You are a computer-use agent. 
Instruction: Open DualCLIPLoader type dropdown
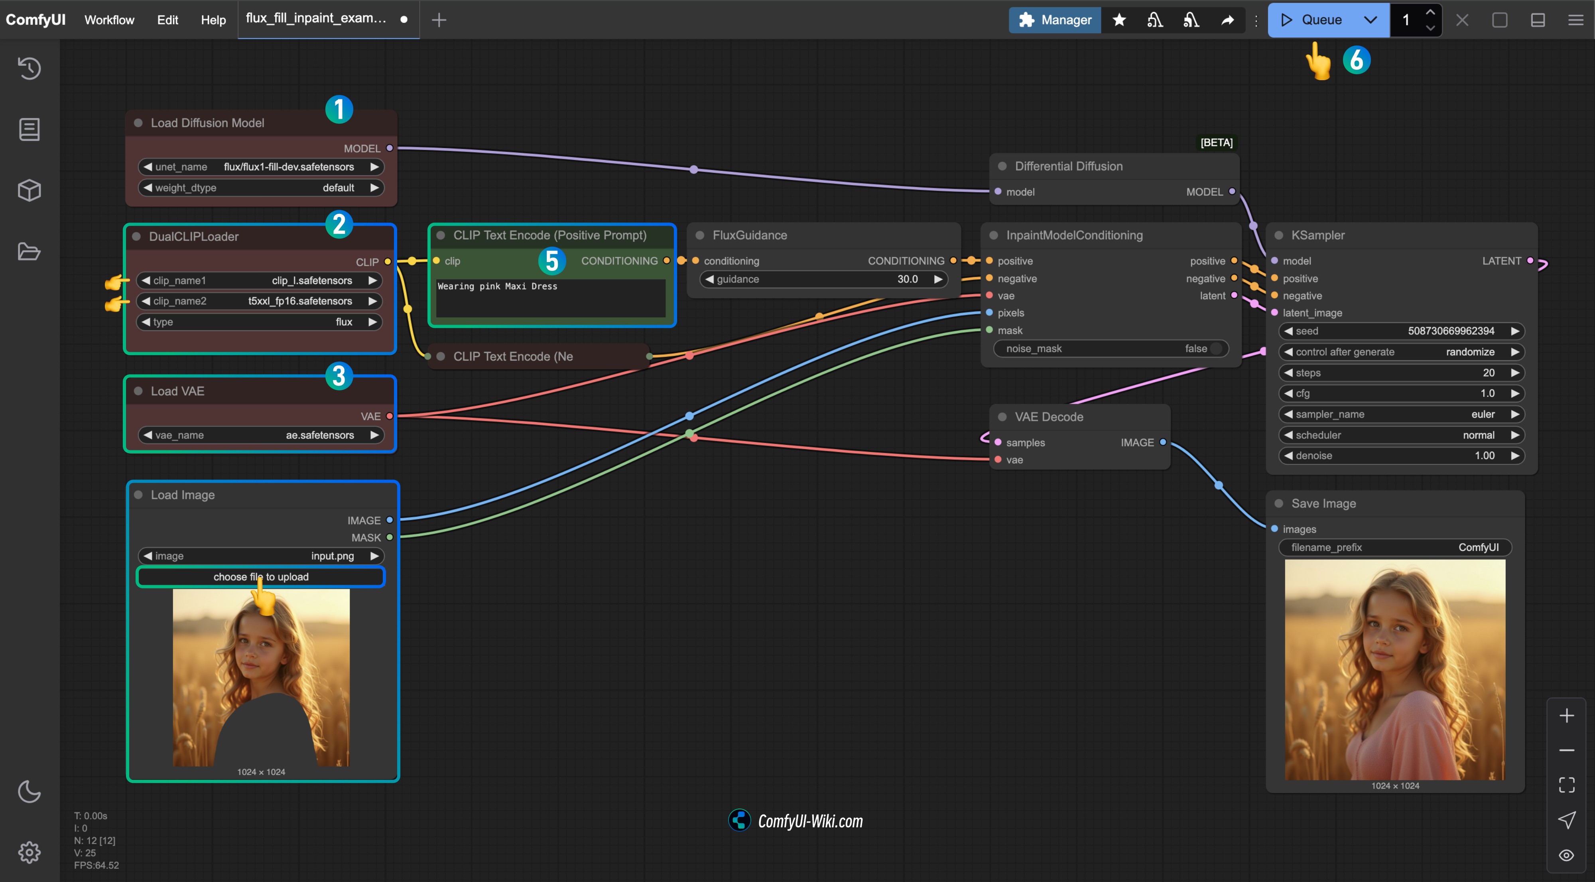coord(259,322)
